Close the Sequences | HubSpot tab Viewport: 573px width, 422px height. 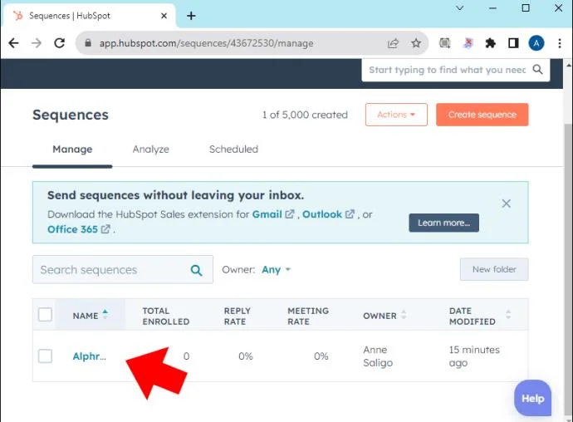[x=164, y=16]
